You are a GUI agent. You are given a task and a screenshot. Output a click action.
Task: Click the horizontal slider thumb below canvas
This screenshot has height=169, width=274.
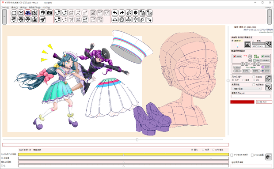(137, 140)
